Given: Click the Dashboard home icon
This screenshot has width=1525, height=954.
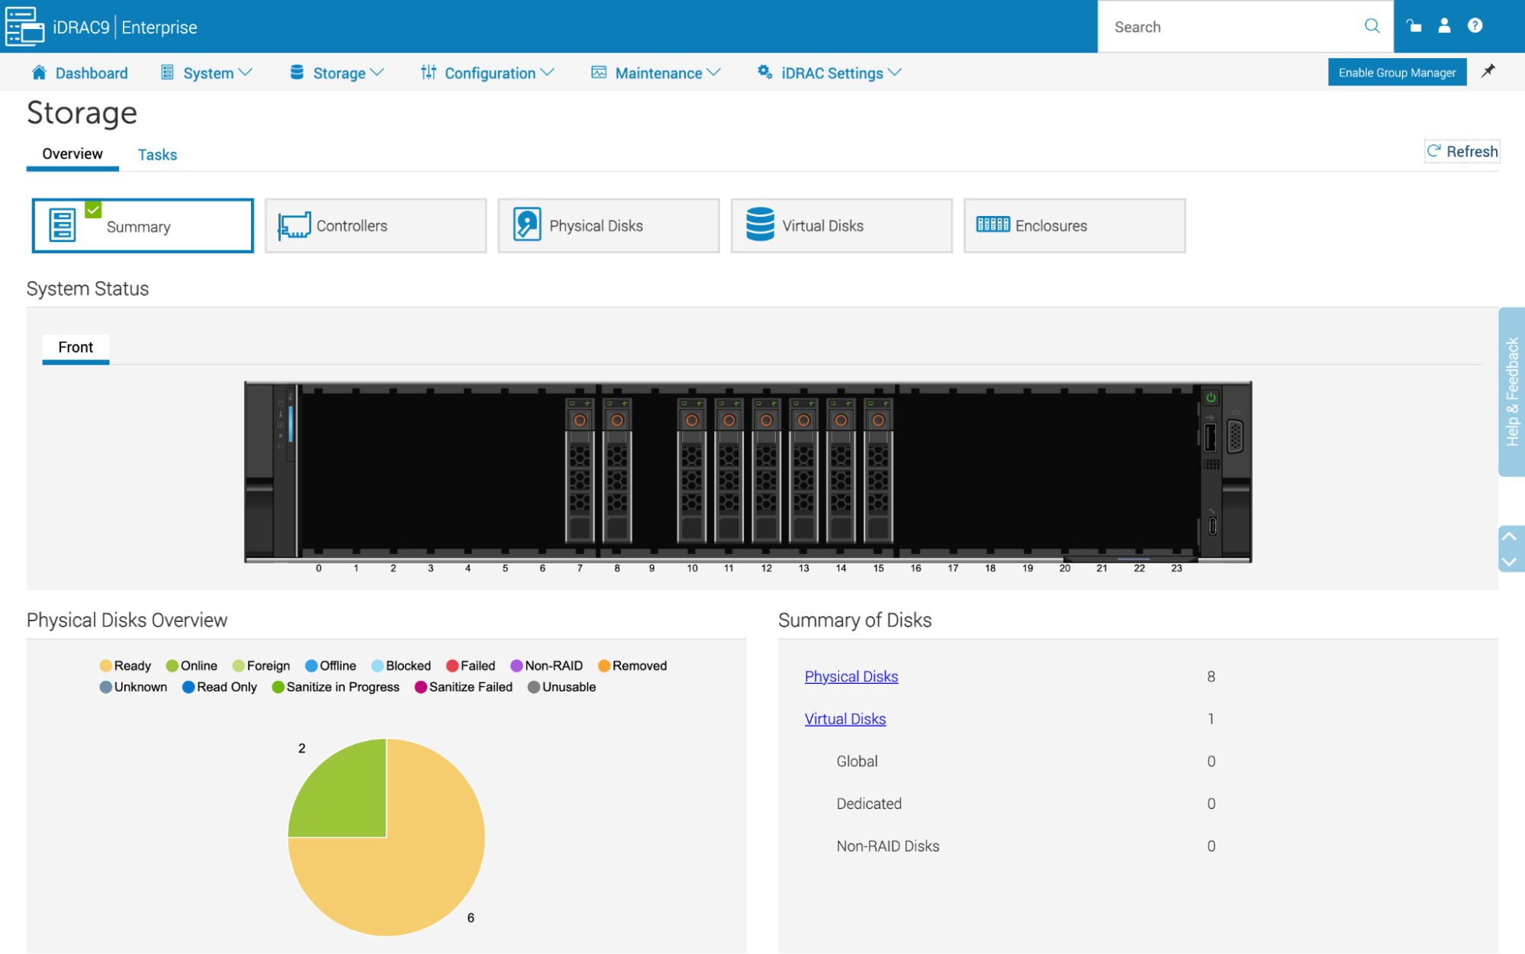Looking at the screenshot, I should click(x=38, y=72).
